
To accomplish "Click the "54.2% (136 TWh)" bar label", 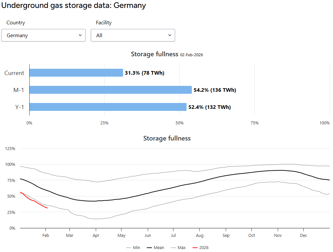I will click(215, 90).
